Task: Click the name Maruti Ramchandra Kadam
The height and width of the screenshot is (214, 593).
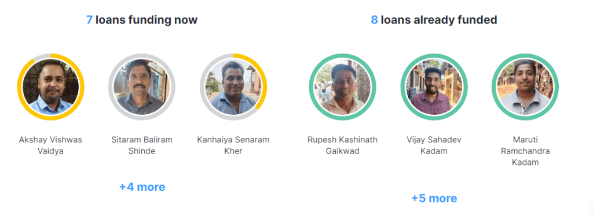Action: click(x=525, y=151)
